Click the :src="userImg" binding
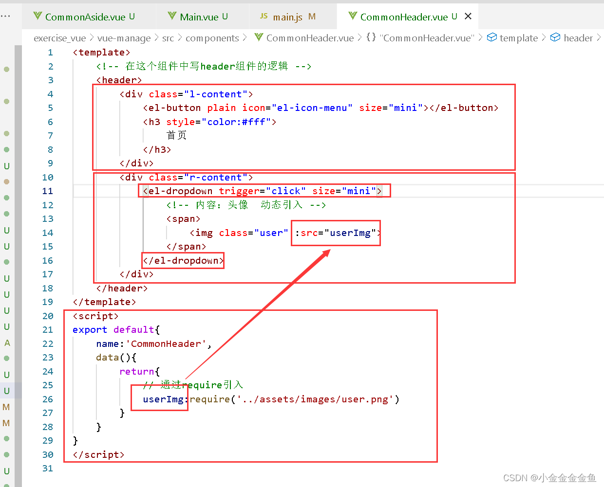Image resolution: width=604 pixels, height=487 pixels. point(335,233)
